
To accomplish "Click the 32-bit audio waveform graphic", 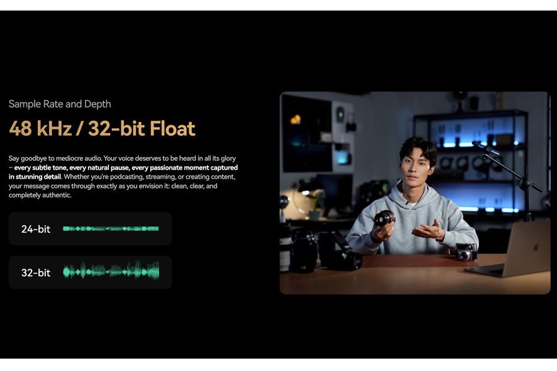I will pyautogui.click(x=111, y=272).
